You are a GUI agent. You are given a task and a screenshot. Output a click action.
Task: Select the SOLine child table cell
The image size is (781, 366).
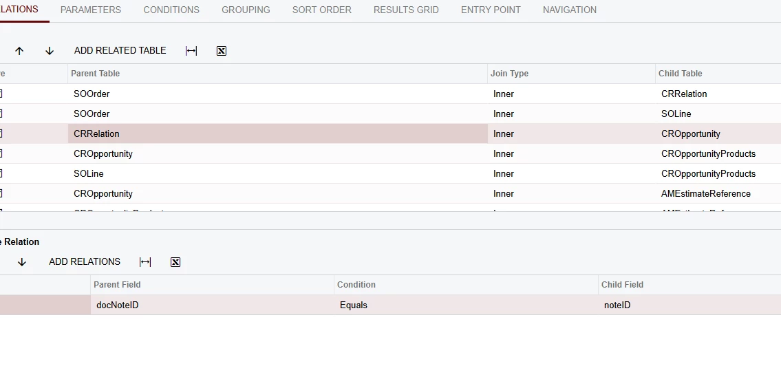(x=718, y=114)
